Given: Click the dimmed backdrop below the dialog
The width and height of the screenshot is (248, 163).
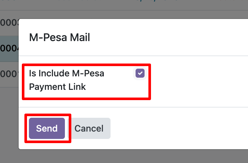Looking at the screenshot, I should 128,157.
